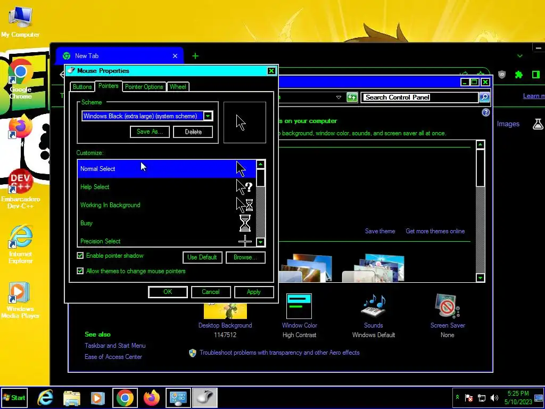This screenshot has width=545, height=409.
Task: Select Help Select pointer row
Action: (x=167, y=187)
